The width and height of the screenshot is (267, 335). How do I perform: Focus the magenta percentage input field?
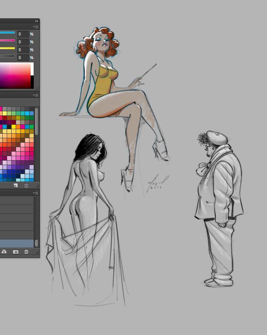click(x=23, y=42)
